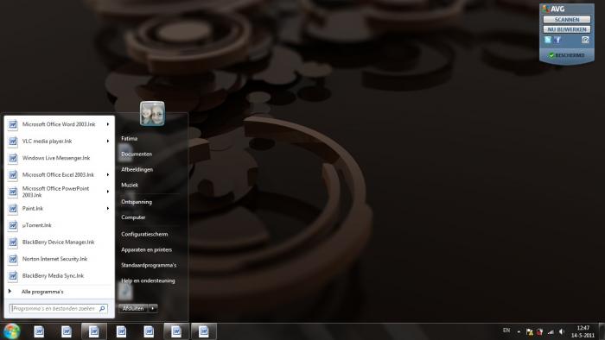Open Apparaten en printers
Viewport: 605px width, 340px height.
click(x=147, y=249)
